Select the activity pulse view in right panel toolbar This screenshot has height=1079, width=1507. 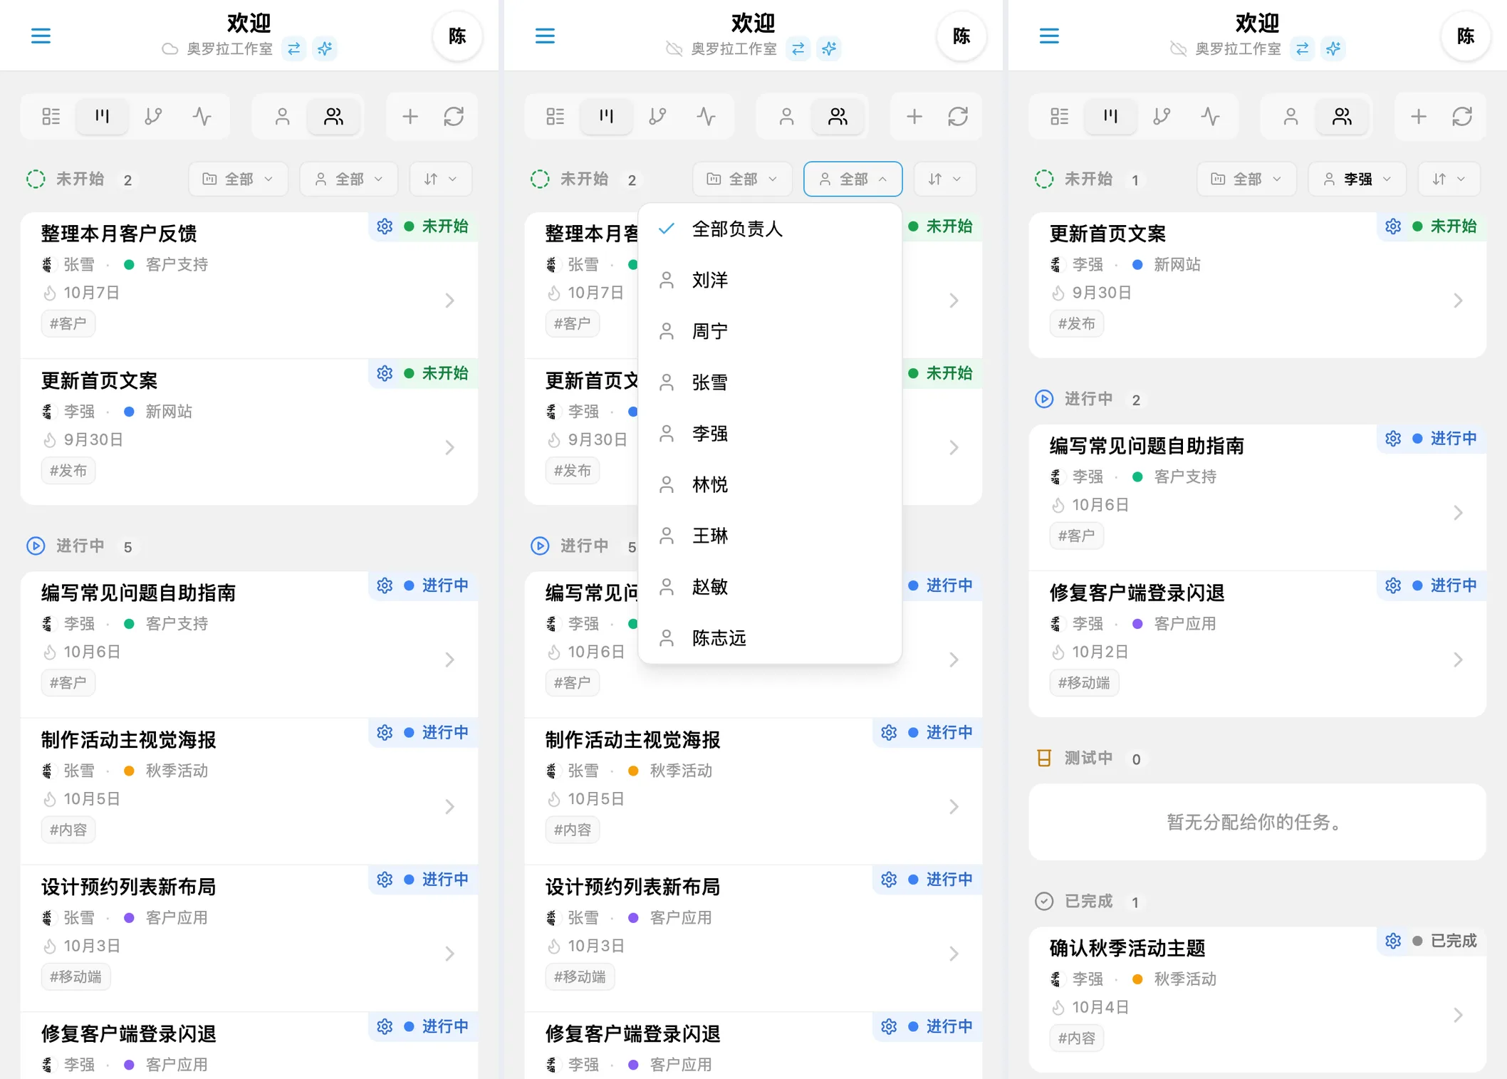pyautogui.click(x=1211, y=116)
